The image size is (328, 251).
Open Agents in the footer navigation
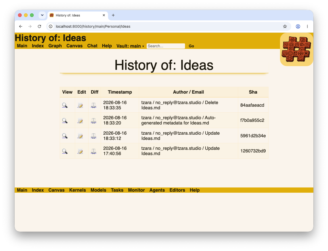pos(157,190)
